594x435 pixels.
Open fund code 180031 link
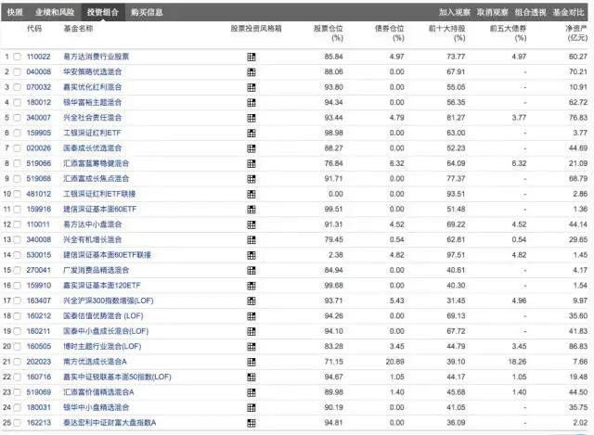39,407
